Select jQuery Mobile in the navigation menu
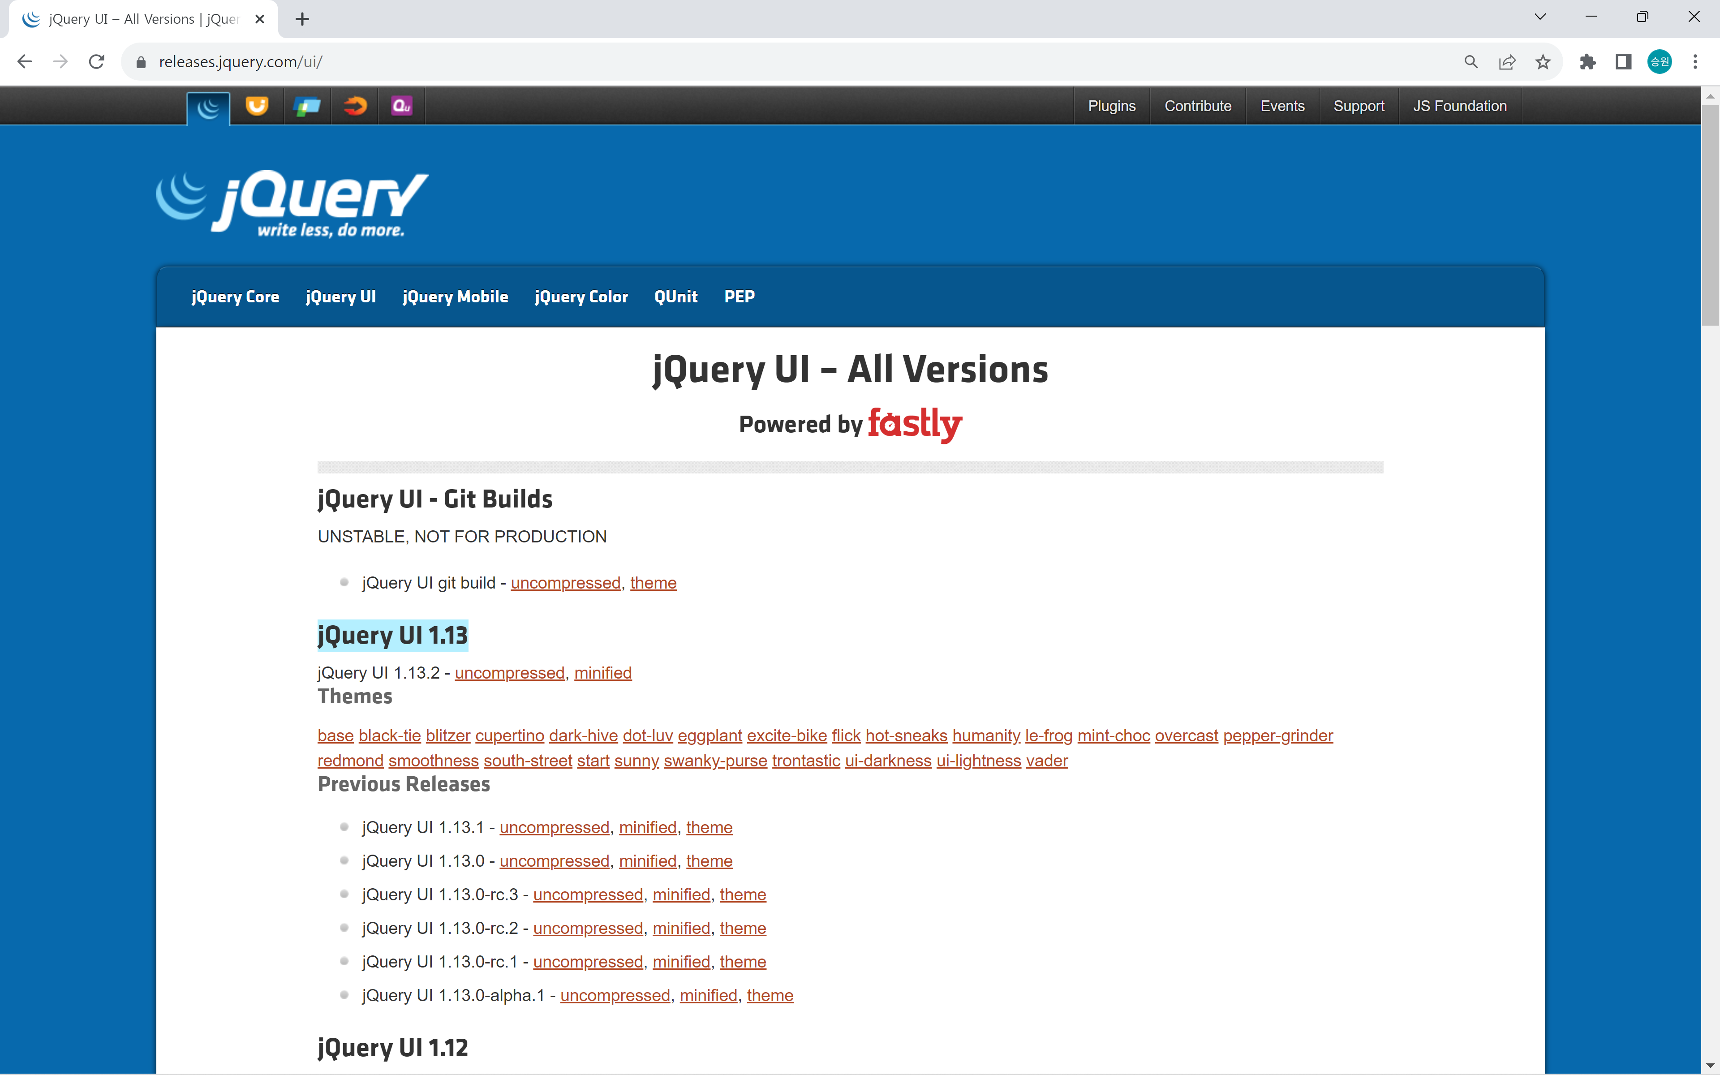This screenshot has height=1075, width=1720. [455, 297]
